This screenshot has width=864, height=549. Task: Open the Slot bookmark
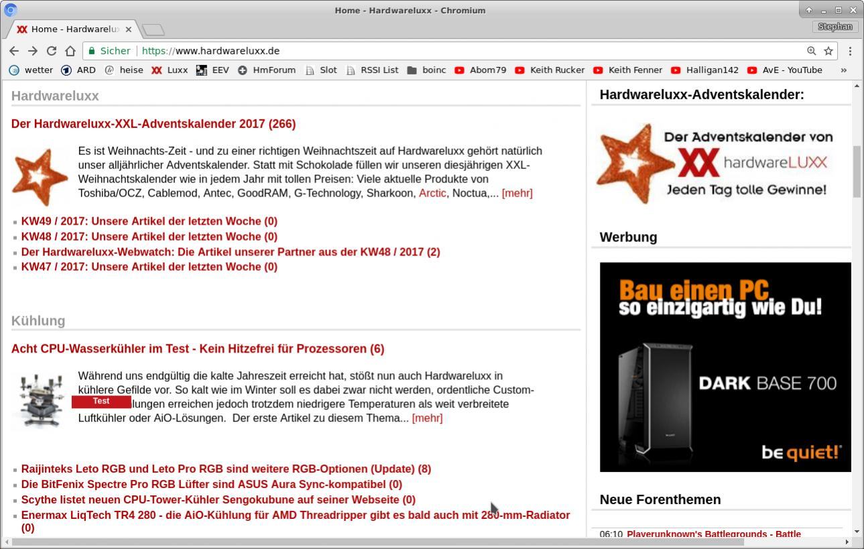(321, 70)
